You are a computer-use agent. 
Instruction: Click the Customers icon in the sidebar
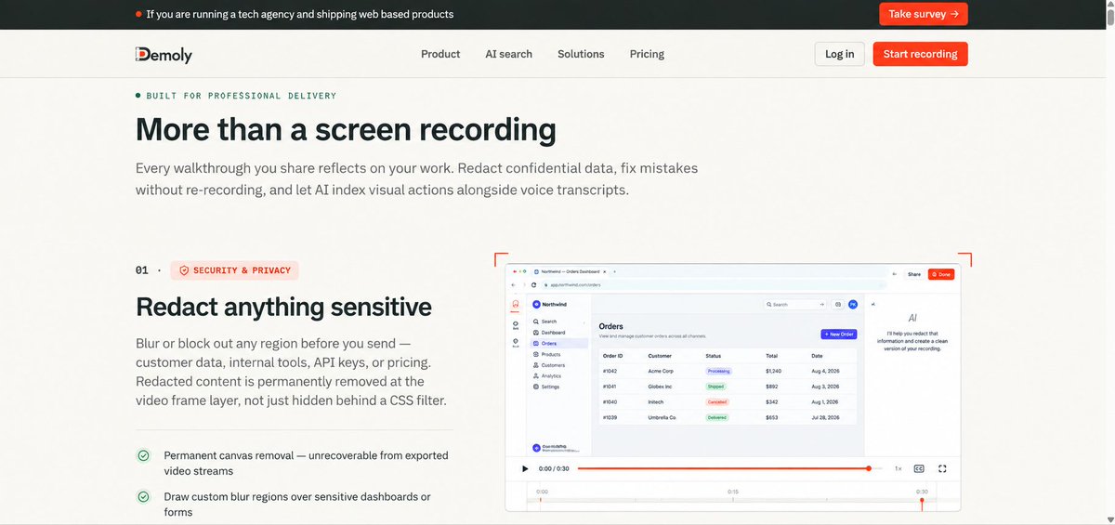[x=536, y=365]
